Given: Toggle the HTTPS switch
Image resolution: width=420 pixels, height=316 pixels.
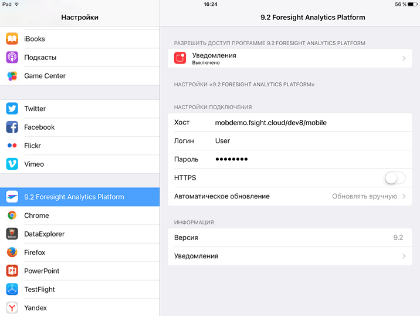Looking at the screenshot, I should click(x=395, y=177).
